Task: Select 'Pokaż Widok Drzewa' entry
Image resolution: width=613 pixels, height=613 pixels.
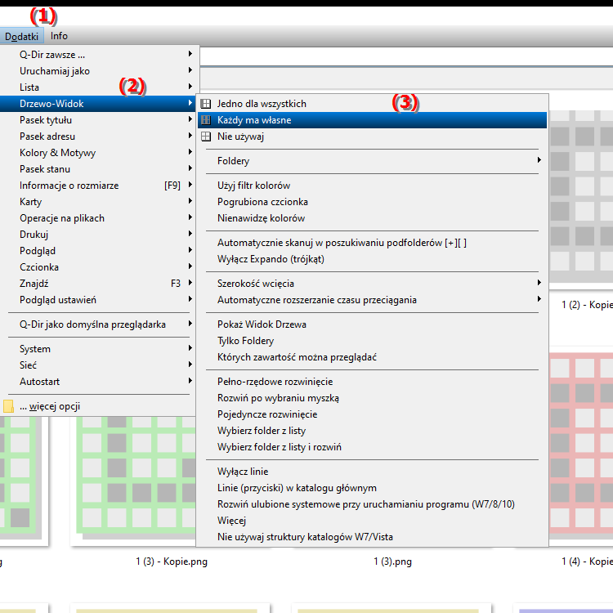Action: (262, 324)
